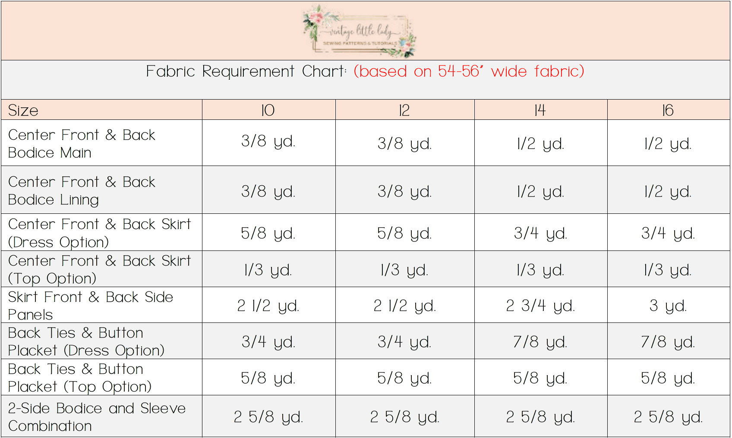The height and width of the screenshot is (438, 732).
Task: Select 'Center Front & Back Skirt (Dress Option)' label
Action: coord(100,233)
